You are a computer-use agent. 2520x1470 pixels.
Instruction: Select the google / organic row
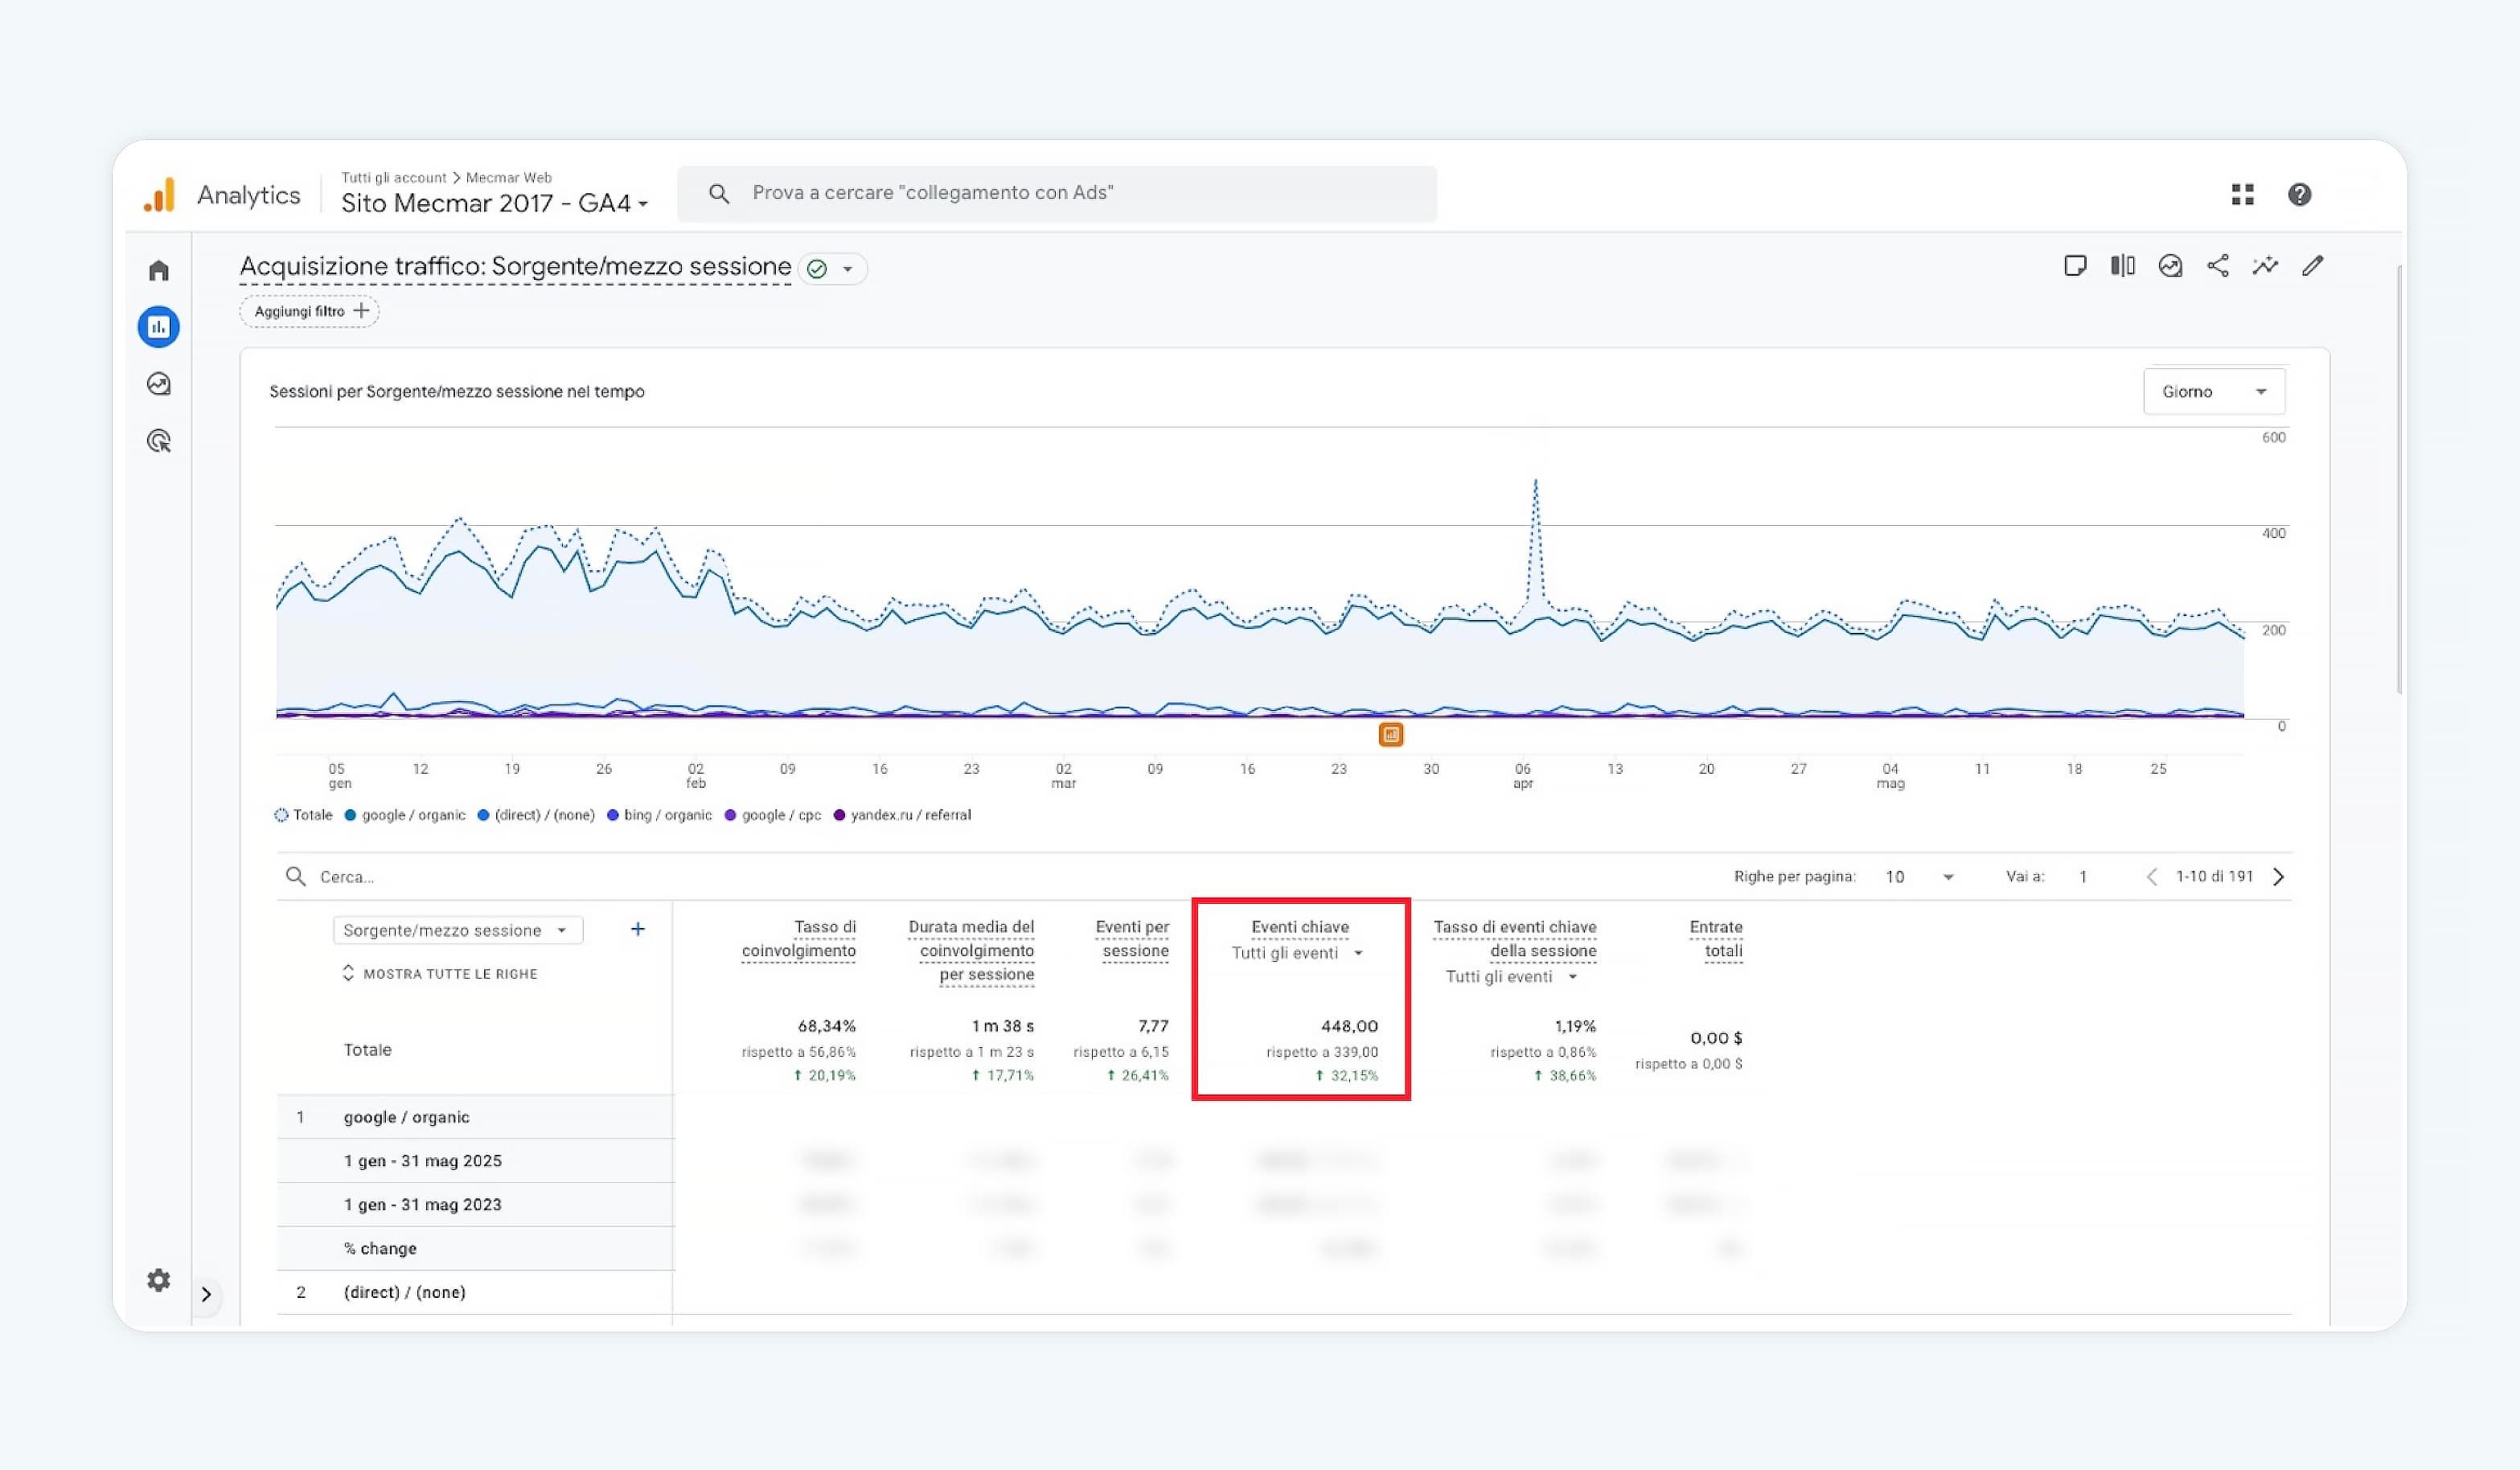(475, 1117)
